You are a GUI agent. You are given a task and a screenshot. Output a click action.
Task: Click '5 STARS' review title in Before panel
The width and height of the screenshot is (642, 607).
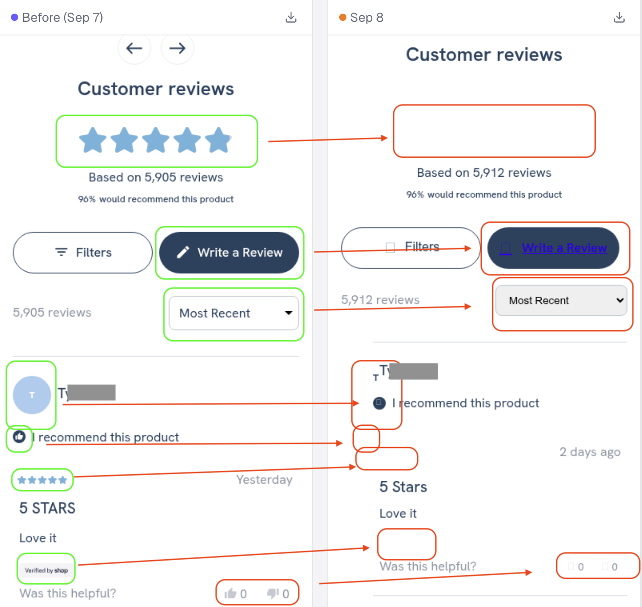(x=47, y=508)
